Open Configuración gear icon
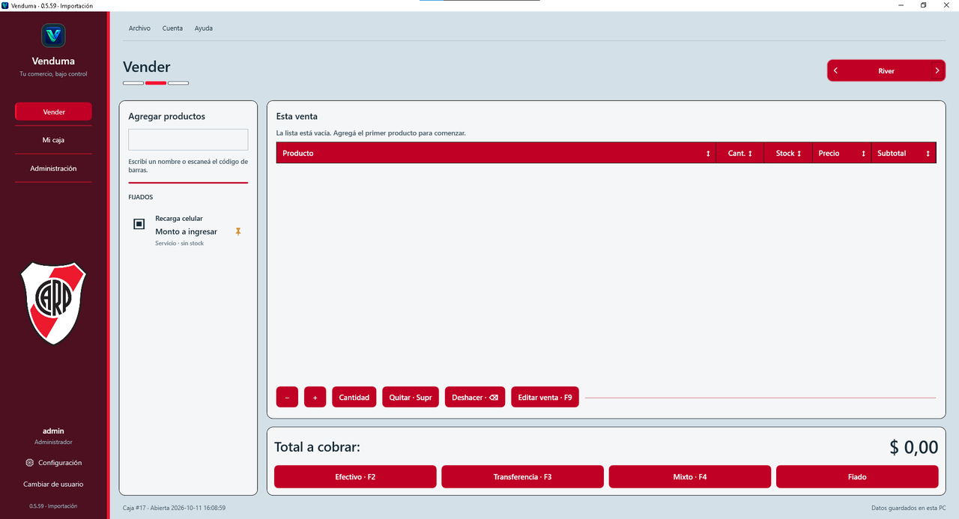 coord(29,463)
